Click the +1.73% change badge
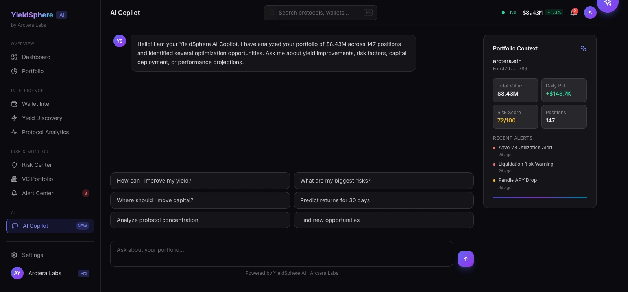 (x=554, y=13)
